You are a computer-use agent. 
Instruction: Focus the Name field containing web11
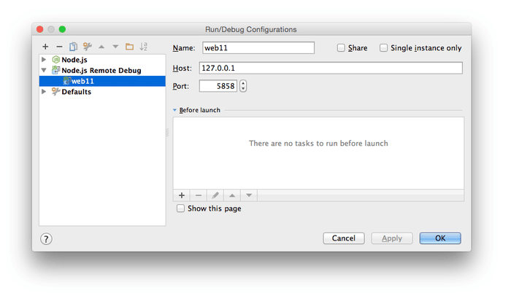258,48
